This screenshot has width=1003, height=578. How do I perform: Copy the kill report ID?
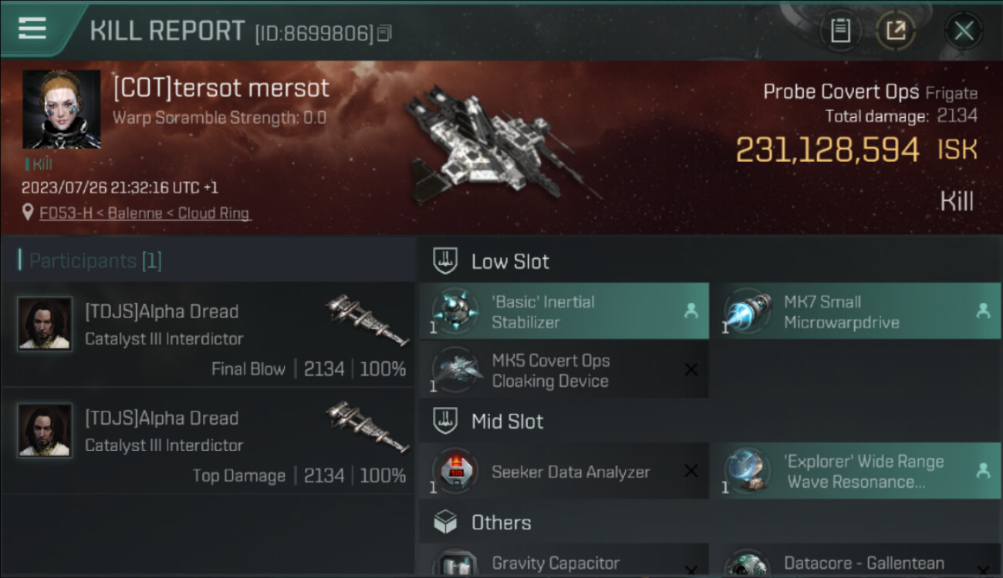pos(384,33)
